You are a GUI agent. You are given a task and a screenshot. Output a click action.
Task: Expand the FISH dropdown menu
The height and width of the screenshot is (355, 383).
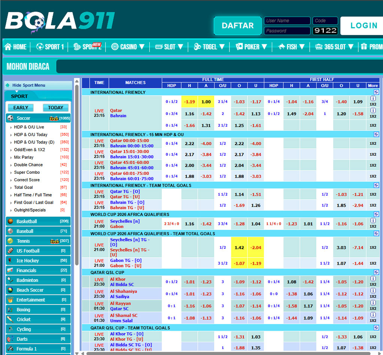coord(291,47)
